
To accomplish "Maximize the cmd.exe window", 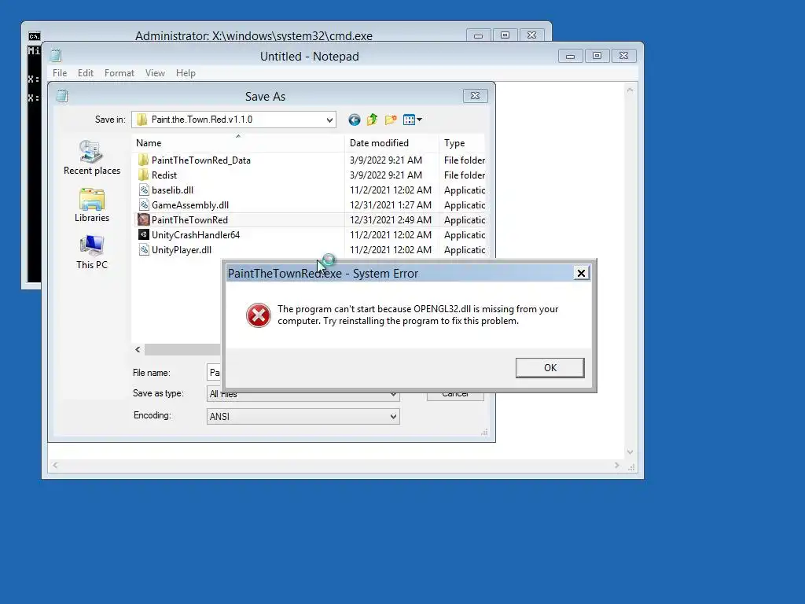I will point(505,35).
